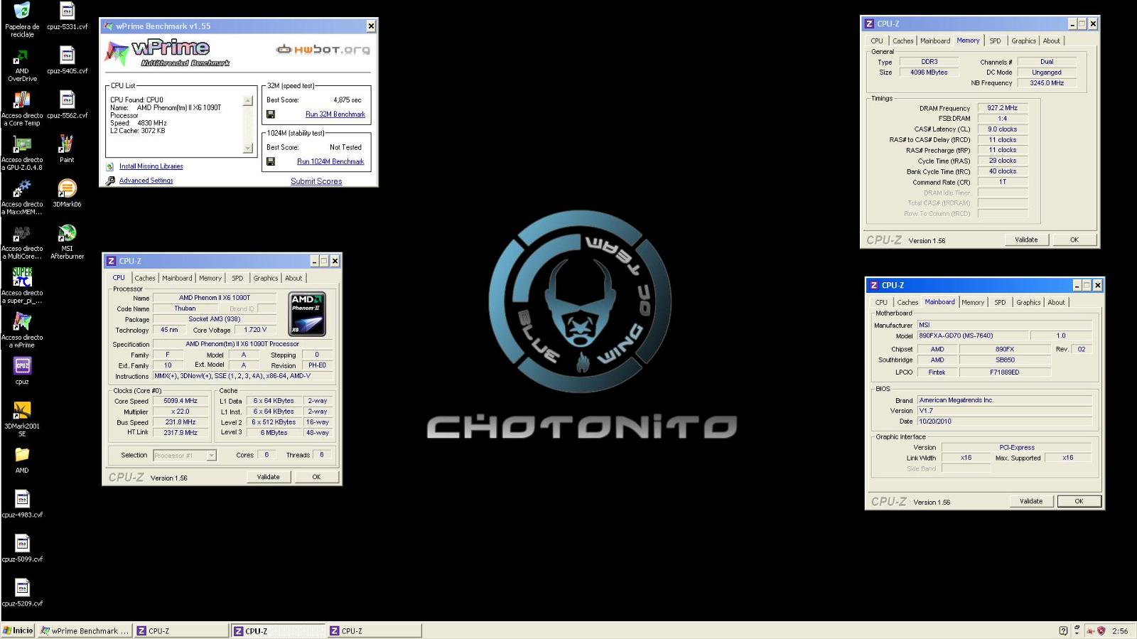This screenshot has width=1137, height=639.
Task: Select the wPrime Benchmark taskbar button
Action: coord(85,631)
